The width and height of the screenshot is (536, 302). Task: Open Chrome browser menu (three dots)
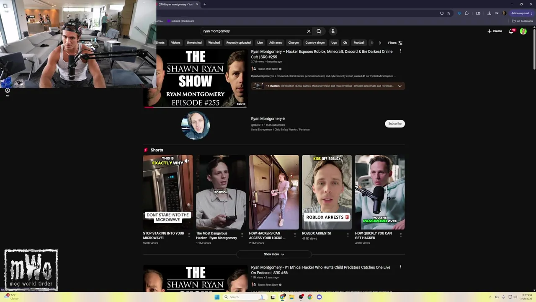tap(531, 13)
